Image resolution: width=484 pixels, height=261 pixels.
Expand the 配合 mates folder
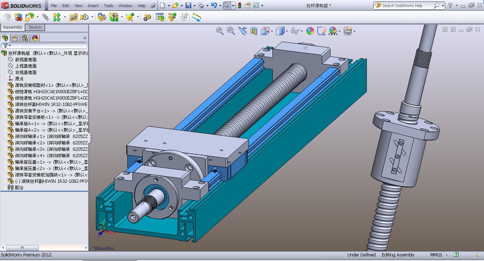(4, 188)
